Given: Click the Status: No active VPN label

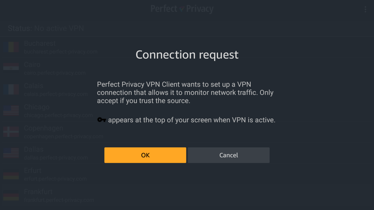Looking at the screenshot, I should pos(46,28).
